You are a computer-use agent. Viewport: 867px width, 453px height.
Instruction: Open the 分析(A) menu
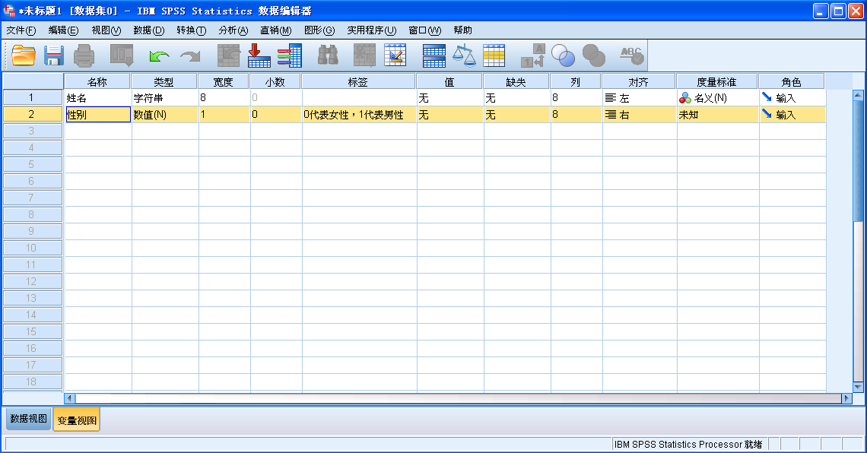[x=233, y=30]
